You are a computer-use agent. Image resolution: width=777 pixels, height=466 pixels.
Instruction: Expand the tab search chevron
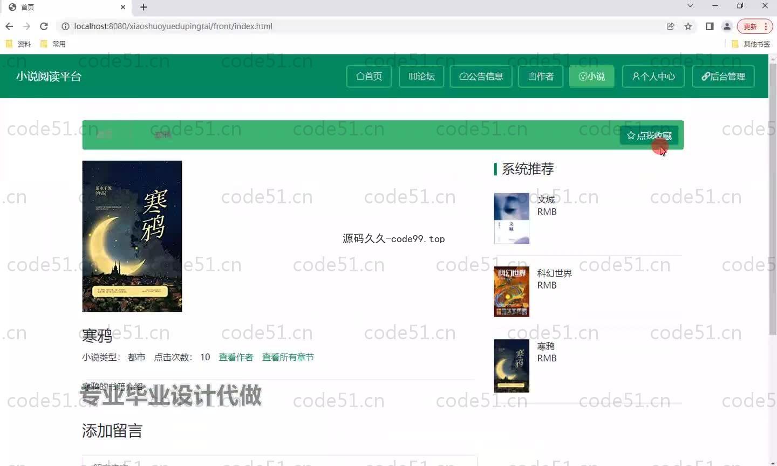click(690, 6)
